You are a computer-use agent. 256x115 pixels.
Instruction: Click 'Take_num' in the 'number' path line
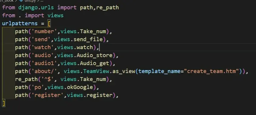(x=93, y=31)
